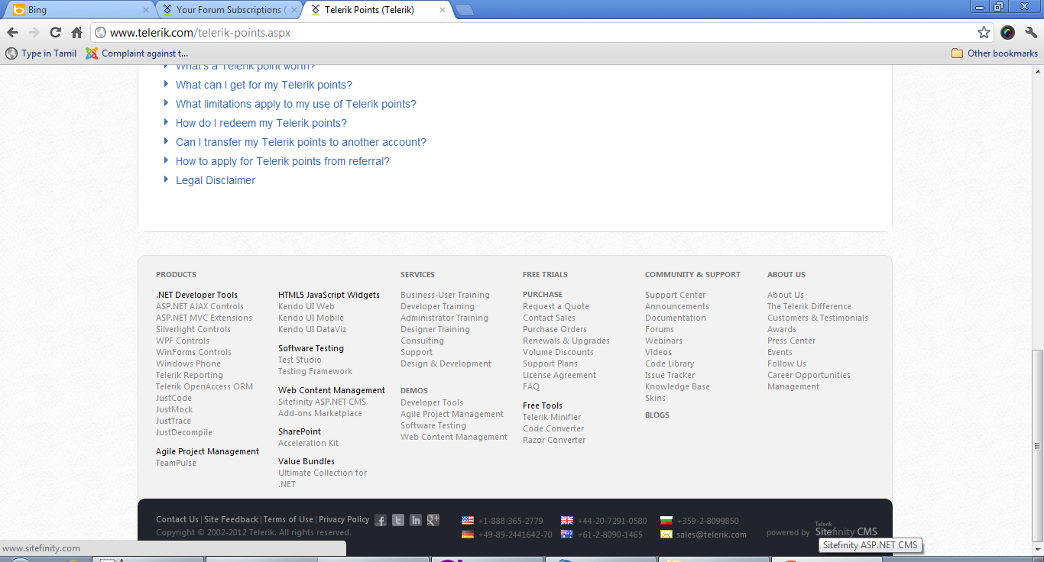The width and height of the screenshot is (1044, 562).
Task: Visit Sitefinity ASP.NET CMS footer link
Action: click(x=322, y=402)
